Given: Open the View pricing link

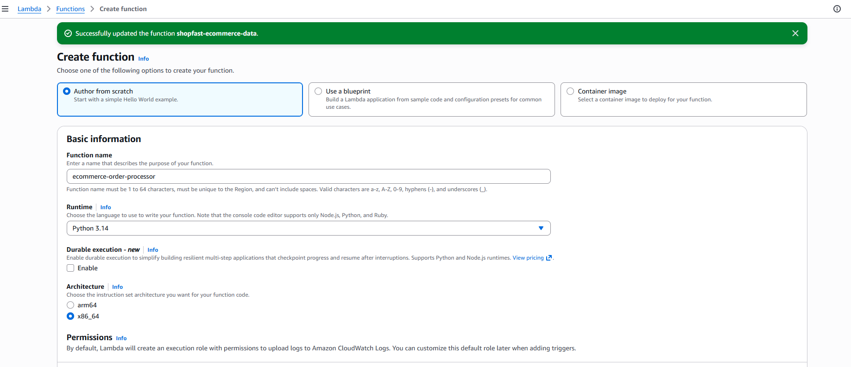Looking at the screenshot, I should coord(528,258).
